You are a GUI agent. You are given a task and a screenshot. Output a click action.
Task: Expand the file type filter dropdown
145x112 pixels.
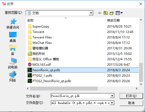[x=112, y=103]
